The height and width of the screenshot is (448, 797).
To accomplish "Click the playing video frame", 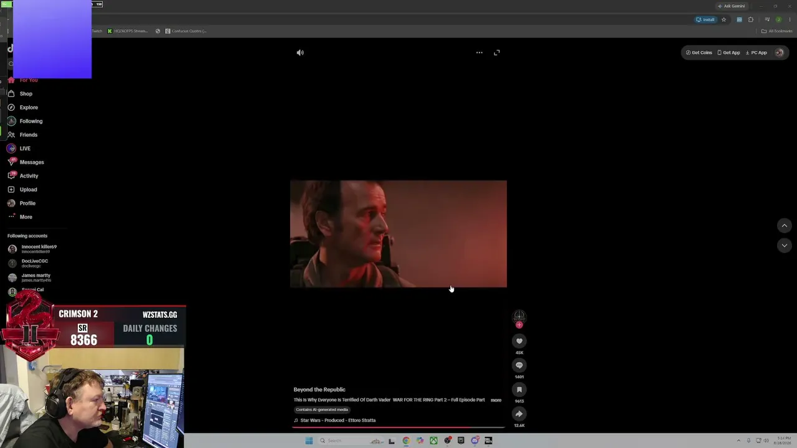I will (398, 234).
